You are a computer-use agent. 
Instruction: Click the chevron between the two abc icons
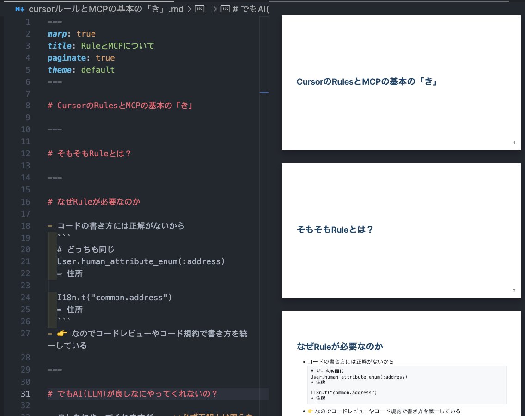point(214,9)
